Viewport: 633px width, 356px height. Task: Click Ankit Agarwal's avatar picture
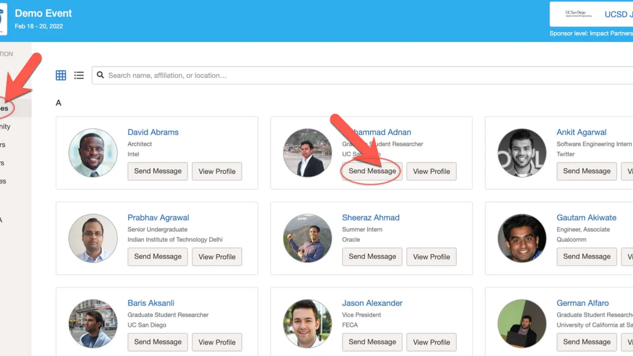click(522, 153)
